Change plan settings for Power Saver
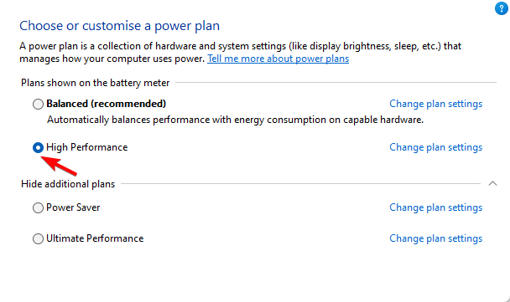Screen dimensions: 510x302 point(436,207)
